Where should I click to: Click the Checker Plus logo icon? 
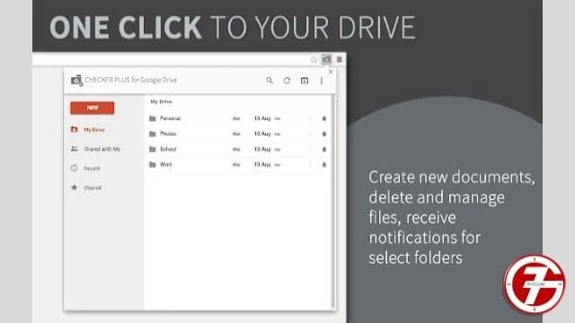coord(76,80)
